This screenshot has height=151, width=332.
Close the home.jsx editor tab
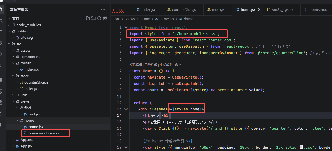click(259, 10)
